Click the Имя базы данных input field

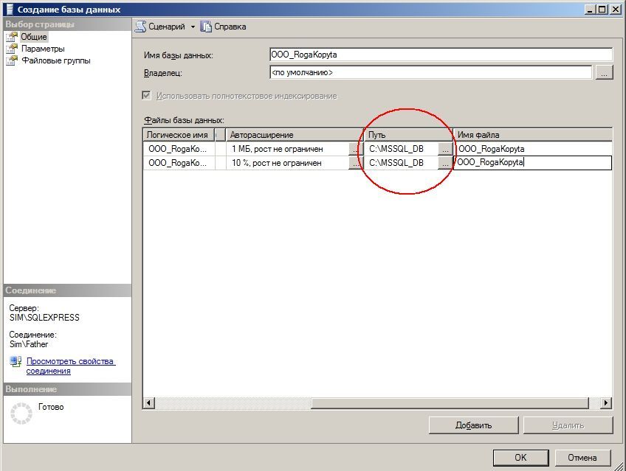pos(441,55)
